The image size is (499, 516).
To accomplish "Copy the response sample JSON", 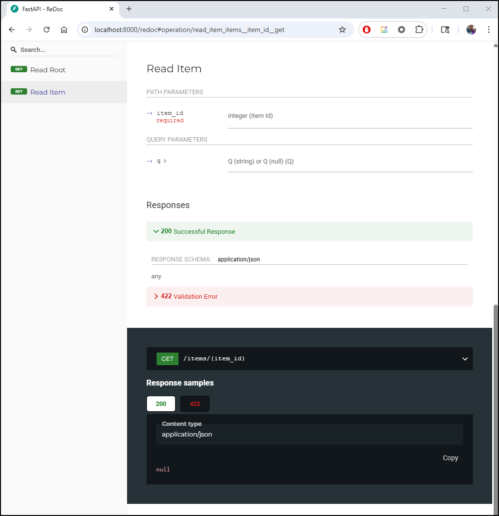I will [450, 458].
